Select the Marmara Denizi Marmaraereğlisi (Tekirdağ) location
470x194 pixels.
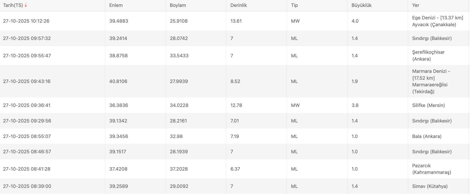[431, 81]
